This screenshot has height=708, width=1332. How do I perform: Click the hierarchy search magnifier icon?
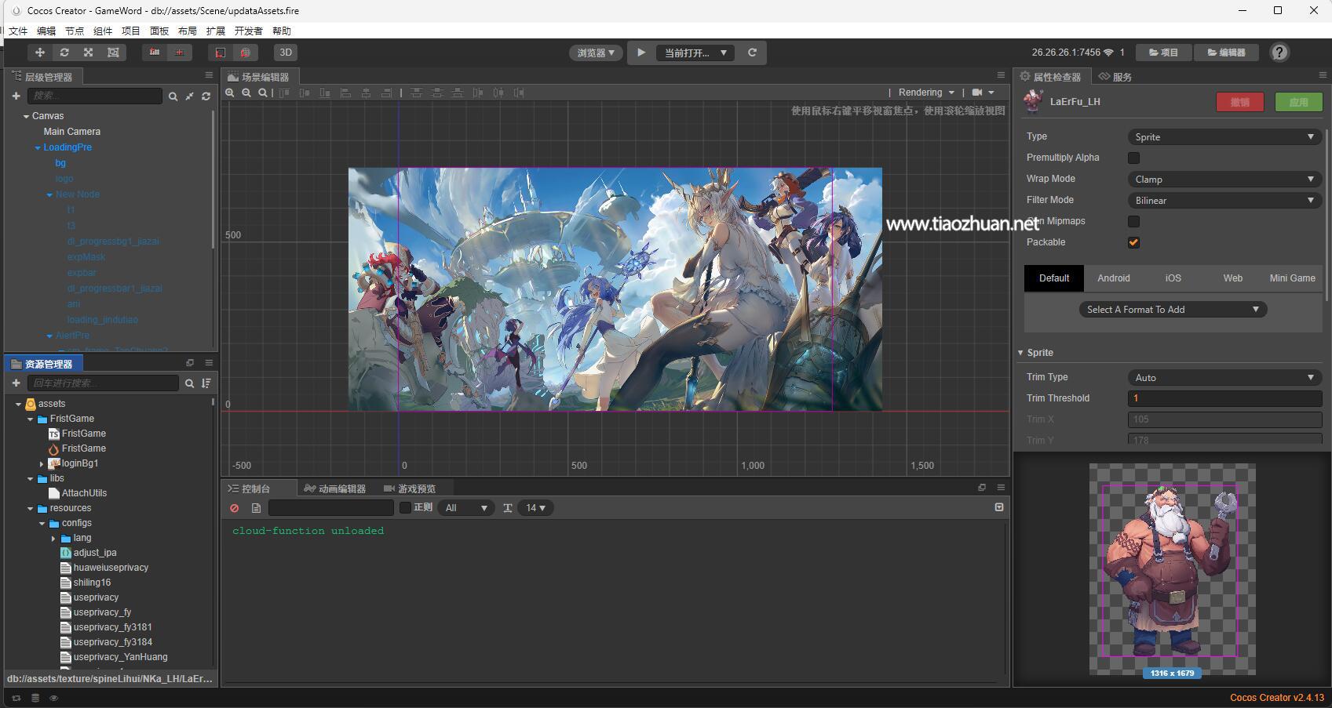point(173,96)
